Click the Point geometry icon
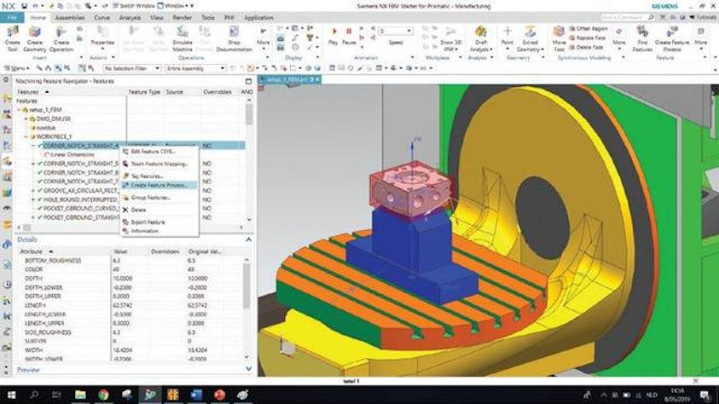719x404 pixels. [507, 35]
